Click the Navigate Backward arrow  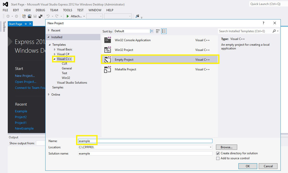(8, 16)
